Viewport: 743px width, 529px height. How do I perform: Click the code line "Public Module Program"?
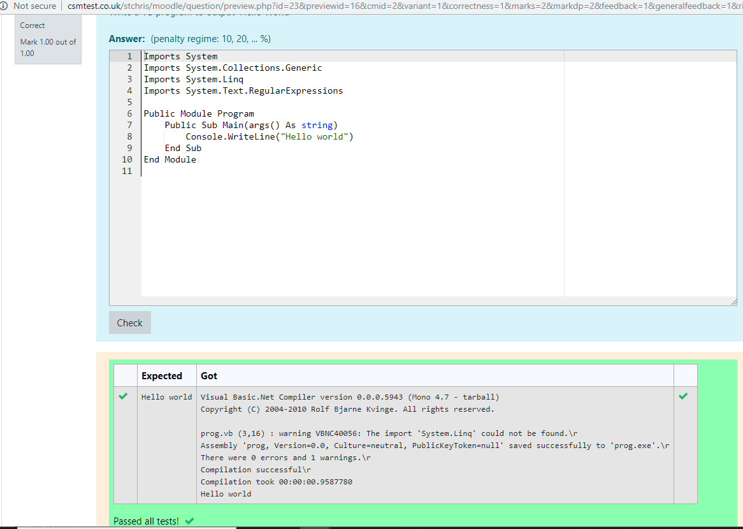(x=199, y=113)
